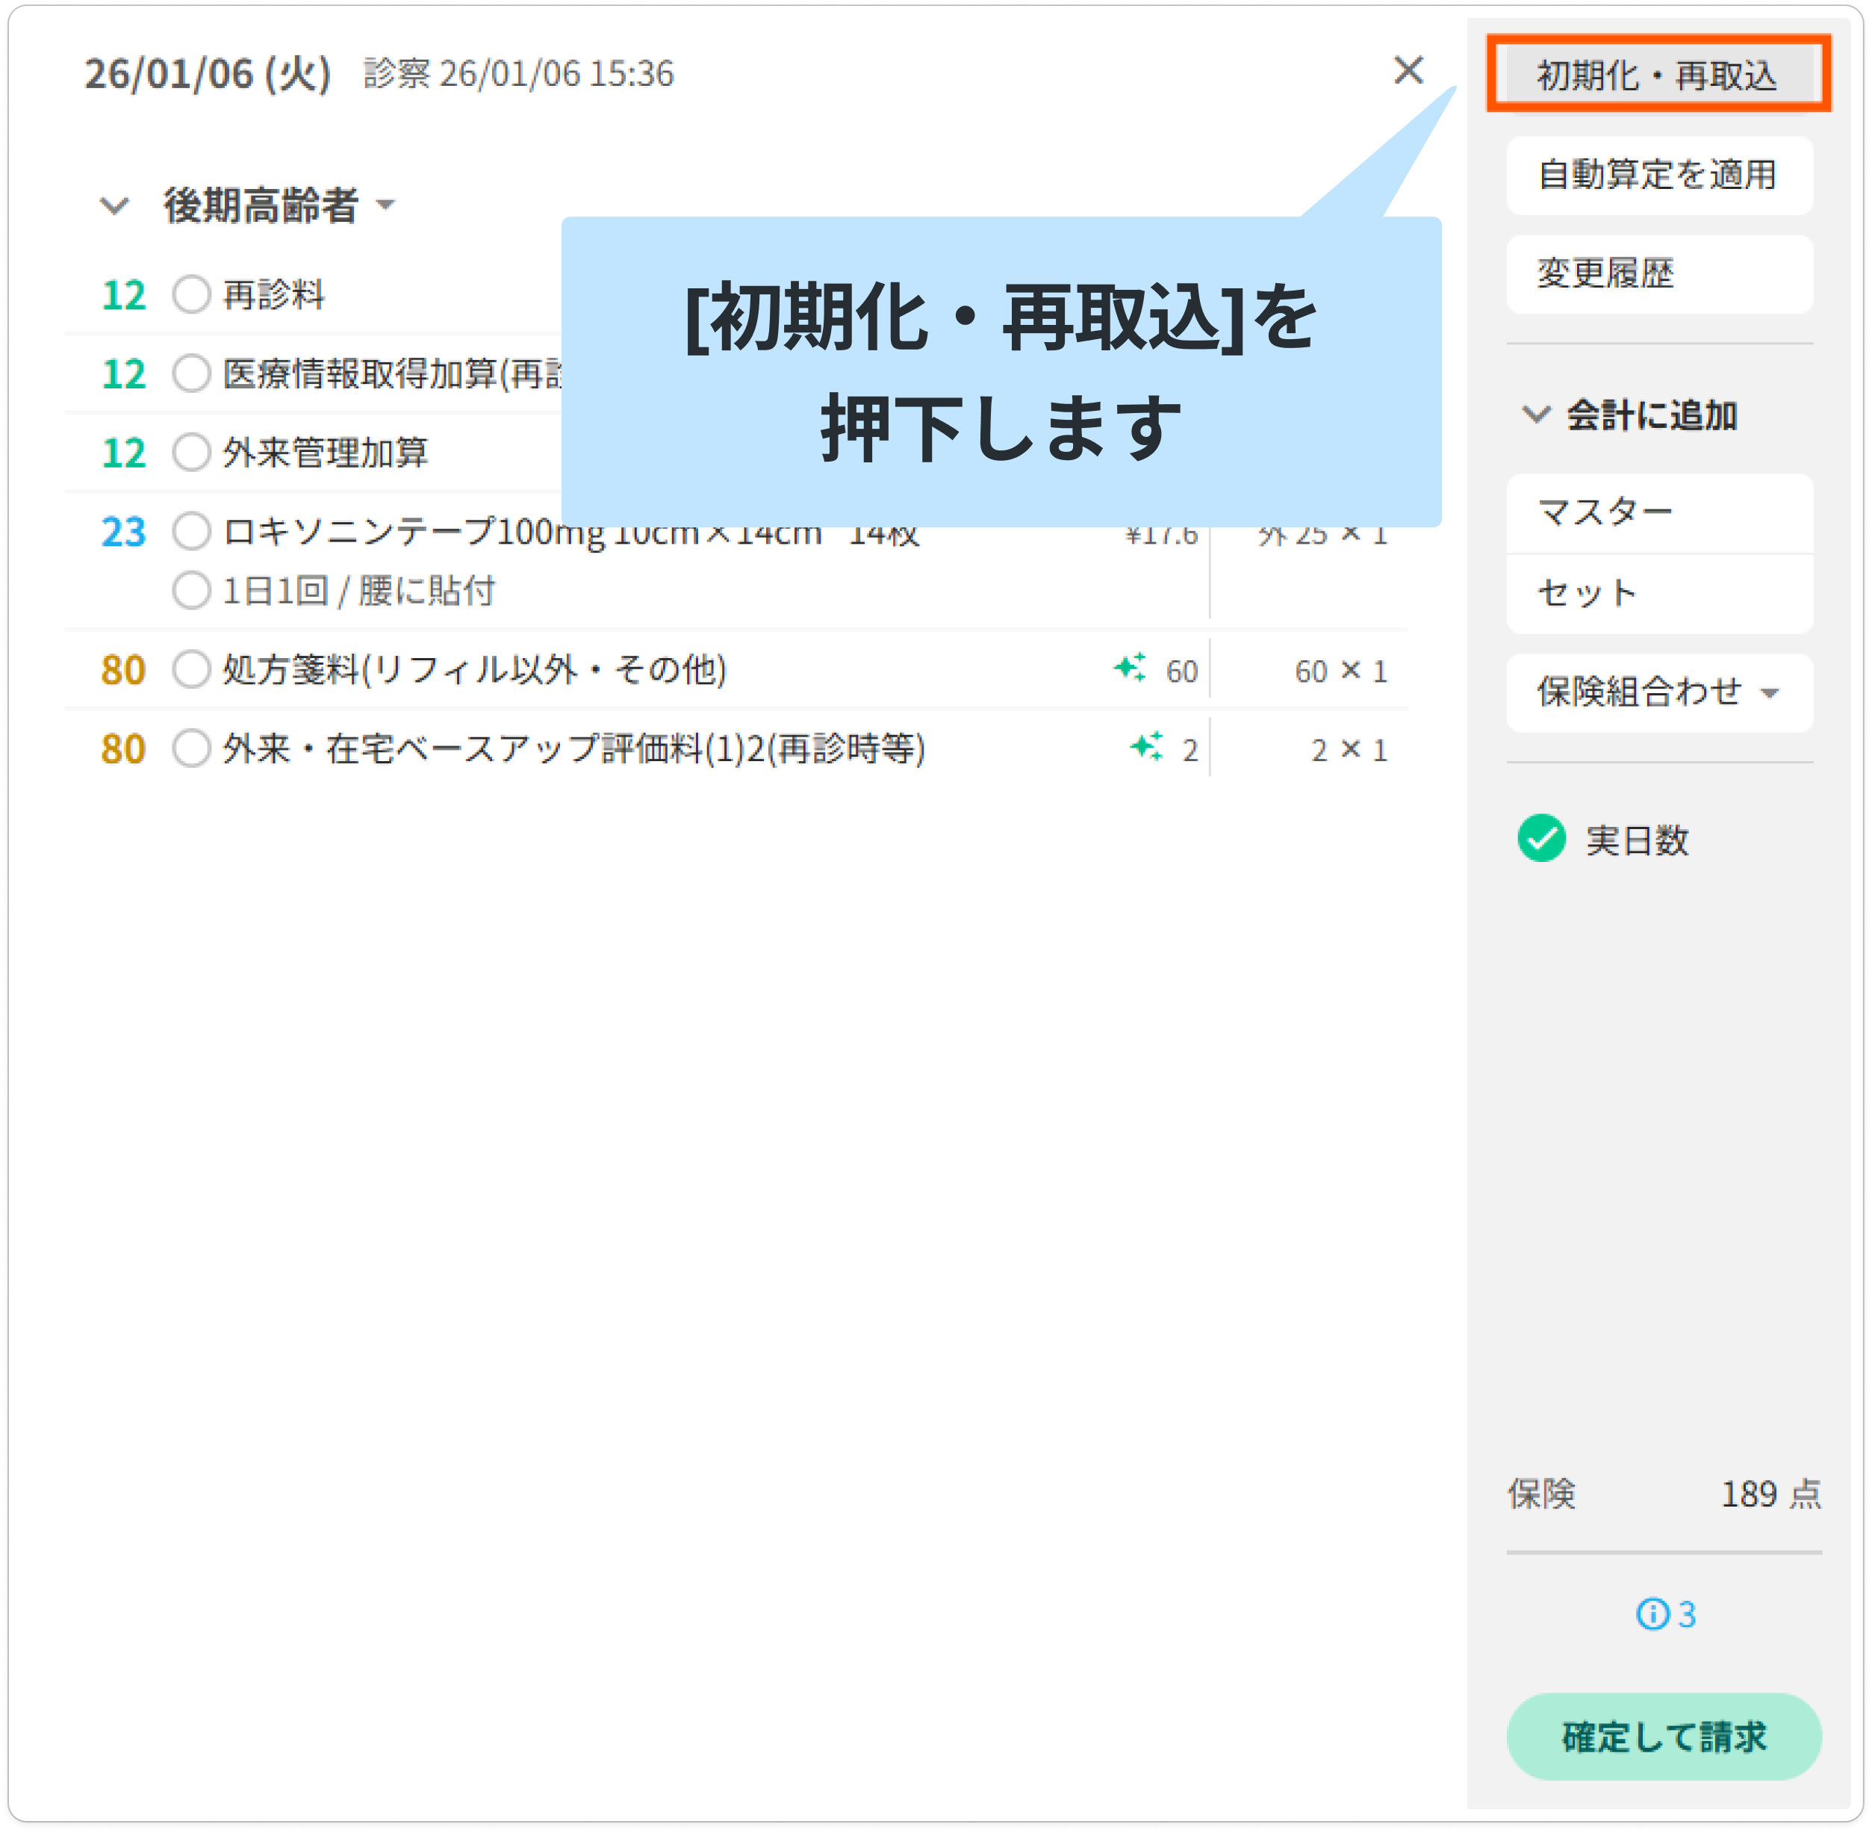Collapse the 後期高齢者 section chevron
This screenshot has height=1833, width=1872.
pyautogui.click(x=114, y=206)
